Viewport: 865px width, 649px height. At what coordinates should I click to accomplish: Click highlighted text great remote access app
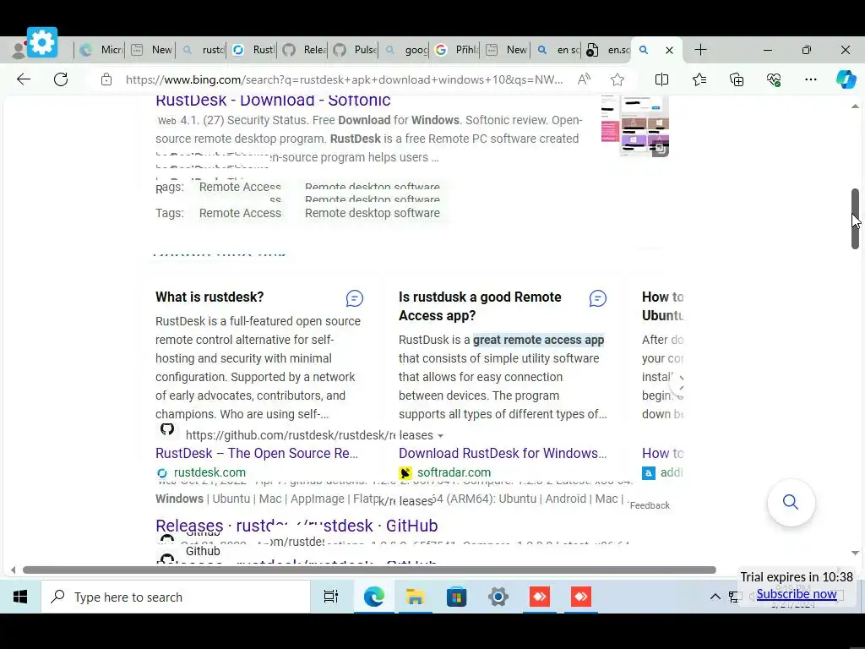tap(538, 340)
